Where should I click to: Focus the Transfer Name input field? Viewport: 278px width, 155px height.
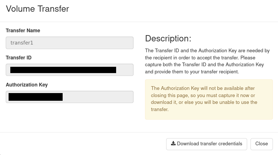69,43
